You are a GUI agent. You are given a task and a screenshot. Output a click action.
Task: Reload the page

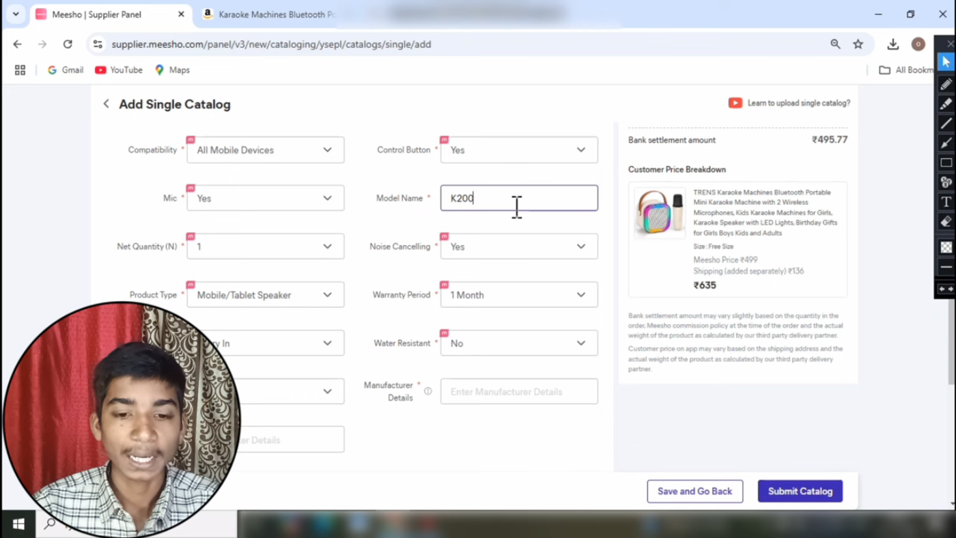click(x=68, y=44)
